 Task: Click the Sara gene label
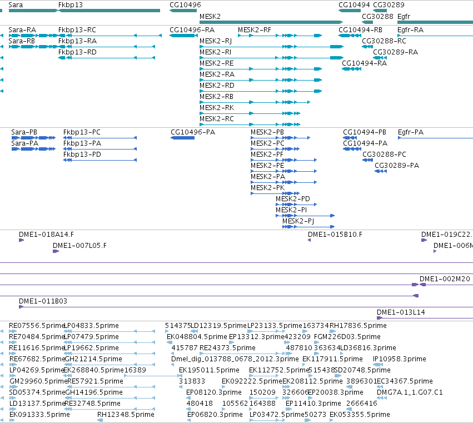[x=16, y=5]
